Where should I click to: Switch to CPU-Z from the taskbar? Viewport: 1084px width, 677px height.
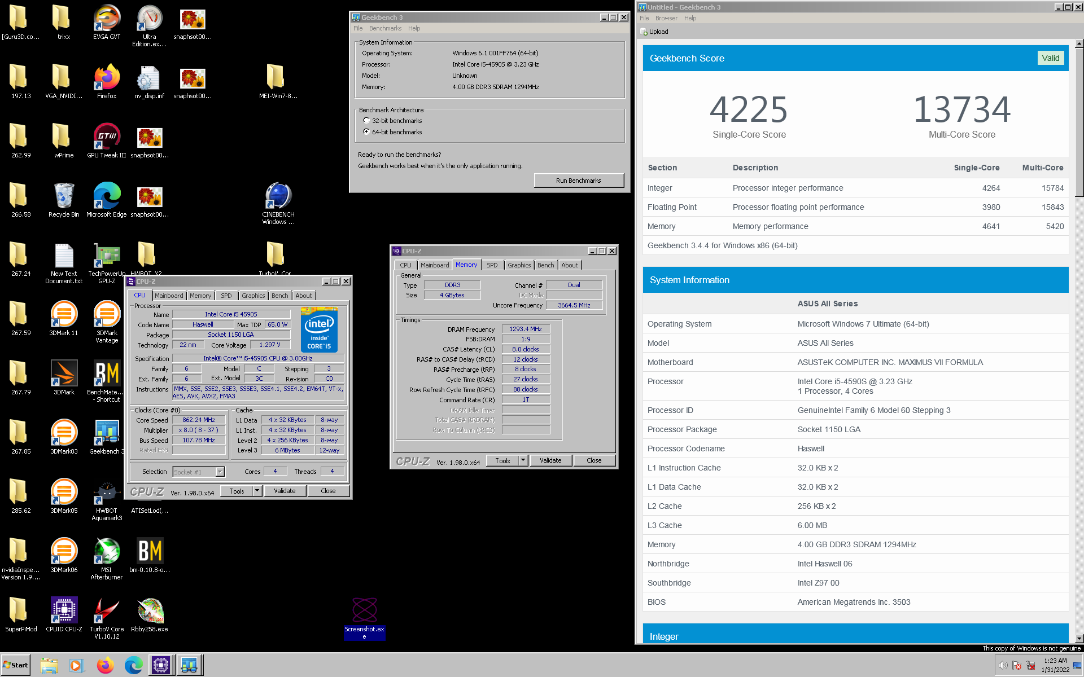click(160, 666)
